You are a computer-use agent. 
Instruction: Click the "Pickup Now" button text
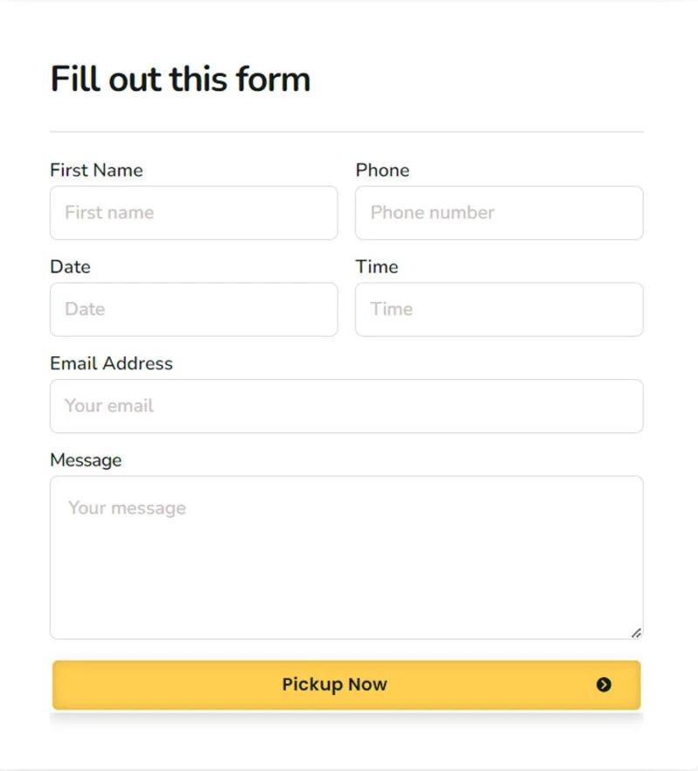334,685
